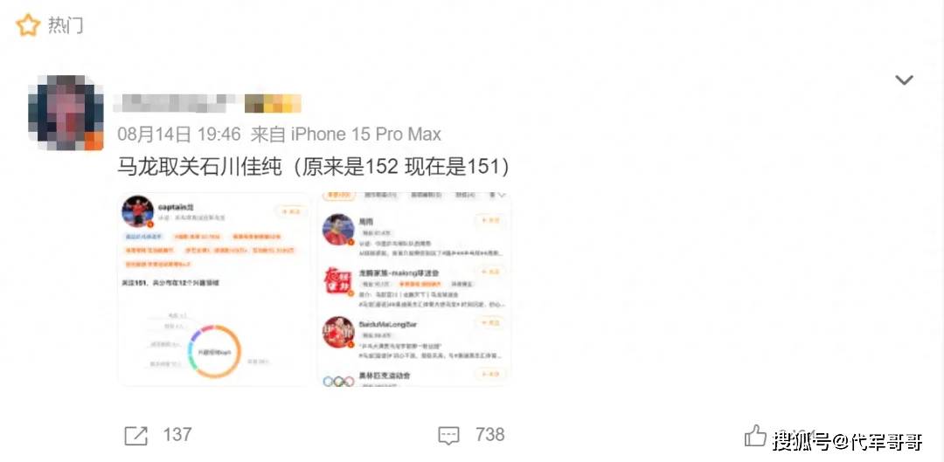
Task: Open comments via speech bubble icon
Action: click(x=448, y=436)
